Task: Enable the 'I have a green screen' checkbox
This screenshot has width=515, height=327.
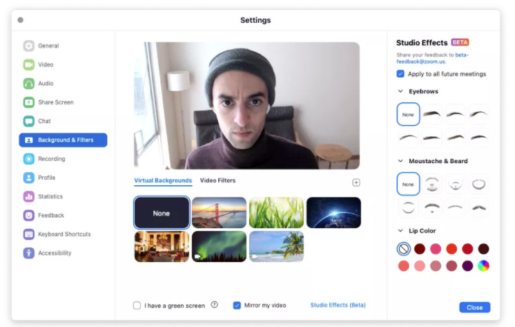Action: coord(137,306)
